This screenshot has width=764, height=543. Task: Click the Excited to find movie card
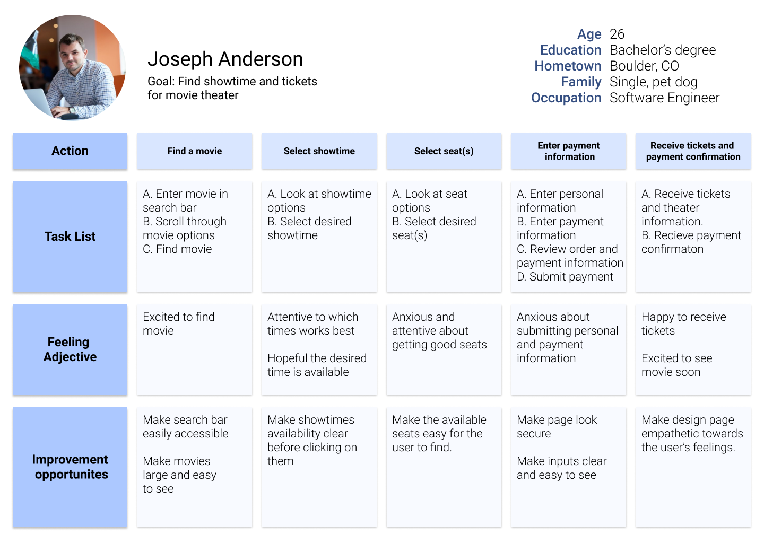pos(195,349)
